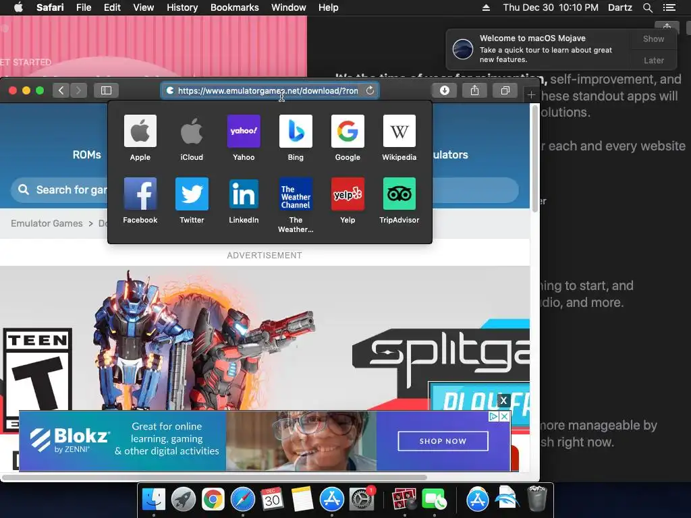This screenshot has height=518, width=691.
Task: Open FaceTime from the Dock
Action: (x=434, y=500)
